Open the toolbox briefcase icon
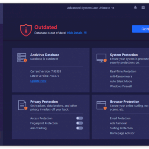This screenshot has width=149, height=149. 143,7
